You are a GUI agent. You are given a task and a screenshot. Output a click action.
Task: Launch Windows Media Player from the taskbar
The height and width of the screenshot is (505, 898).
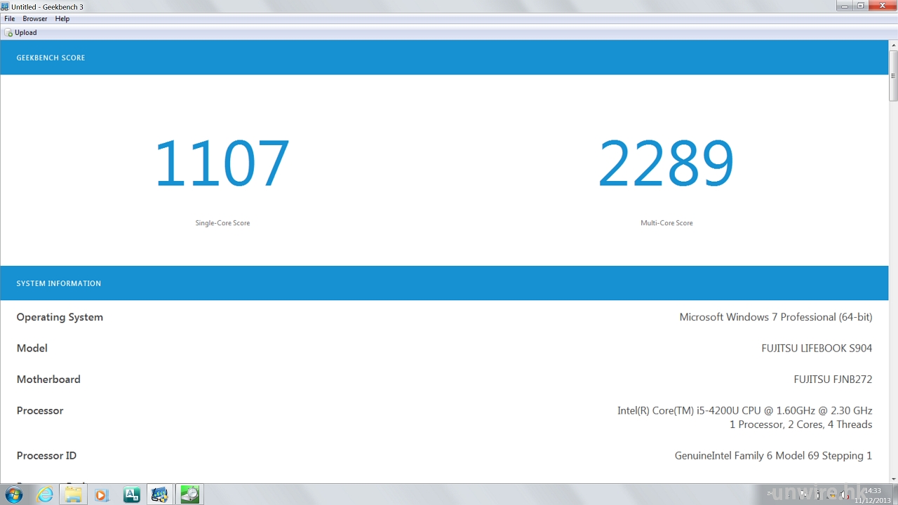[x=102, y=494]
